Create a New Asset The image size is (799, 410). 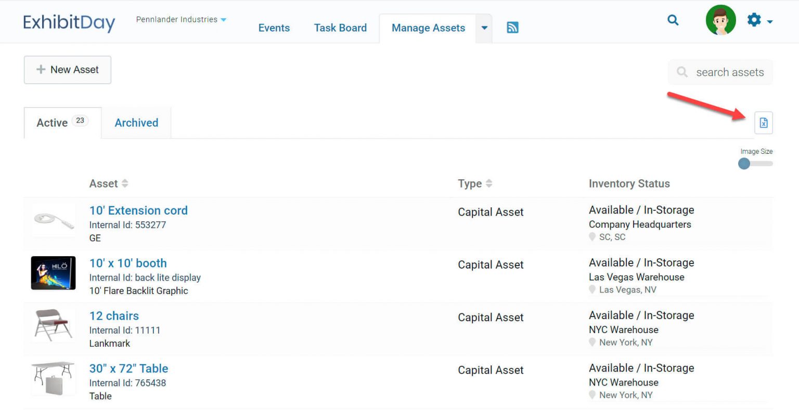click(67, 70)
